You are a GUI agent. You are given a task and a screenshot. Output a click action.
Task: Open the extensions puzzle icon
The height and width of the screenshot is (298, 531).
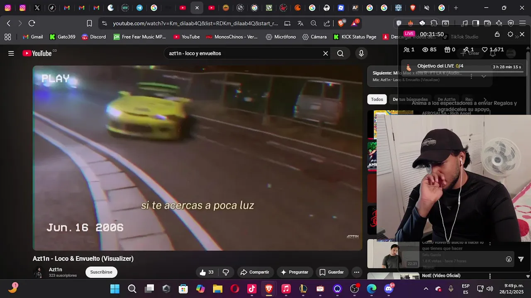[434, 23]
